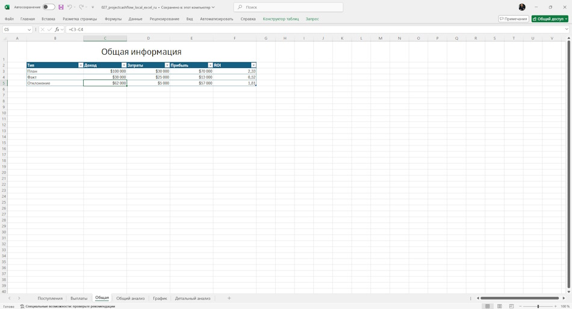This screenshot has height=309, width=572.
Task: Select row 3 header
Action: [x=4, y=71]
